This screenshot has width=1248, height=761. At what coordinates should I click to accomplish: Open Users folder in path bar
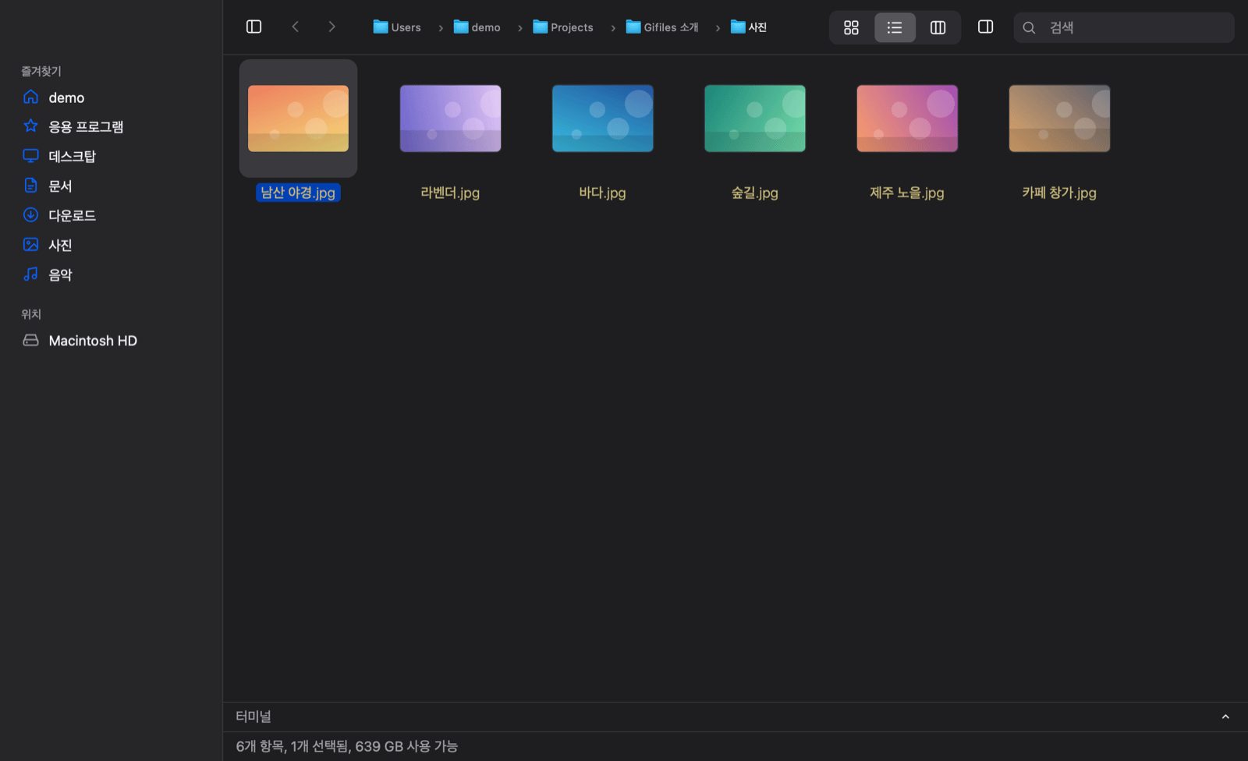coord(397,27)
